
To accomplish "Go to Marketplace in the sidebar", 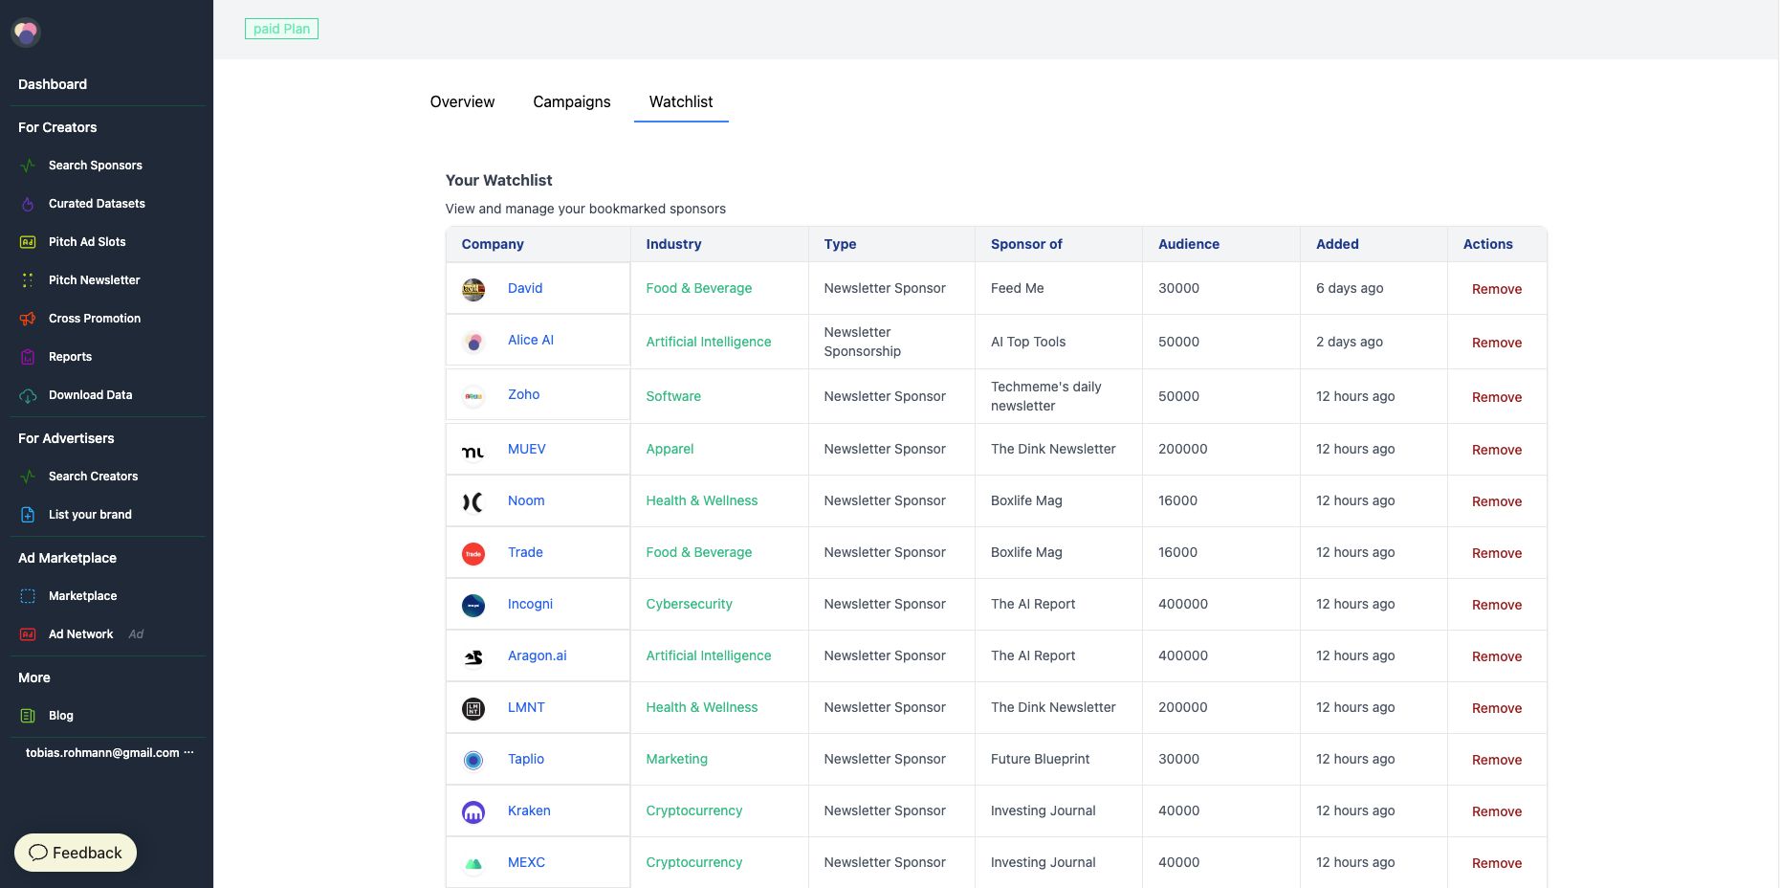I will coord(82,596).
